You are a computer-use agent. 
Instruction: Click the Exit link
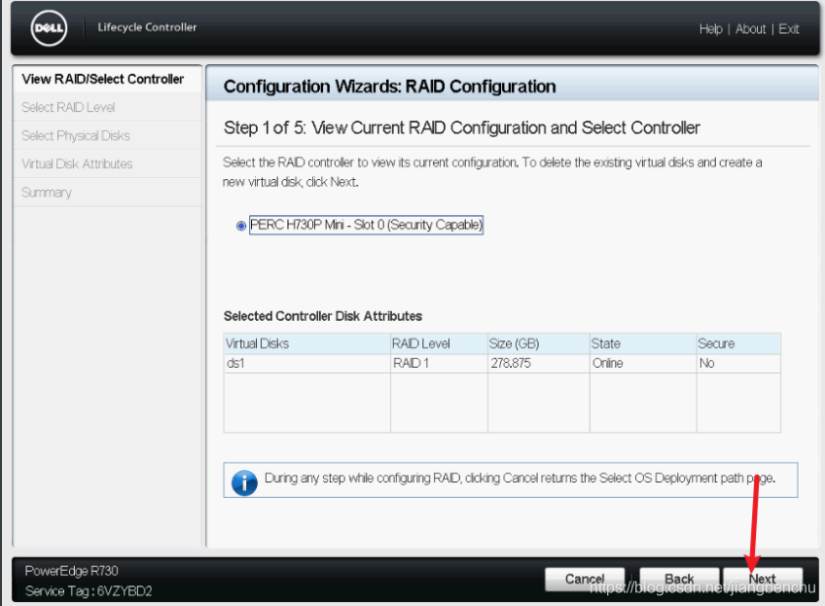pos(788,29)
